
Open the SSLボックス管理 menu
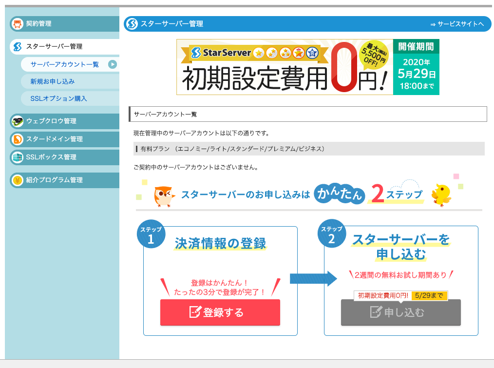pyautogui.click(x=65, y=157)
